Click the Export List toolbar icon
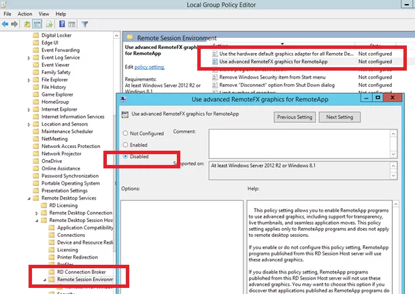 tap(49, 24)
